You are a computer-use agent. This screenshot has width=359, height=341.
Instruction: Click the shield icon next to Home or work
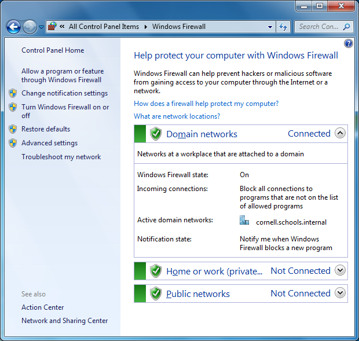(155, 271)
